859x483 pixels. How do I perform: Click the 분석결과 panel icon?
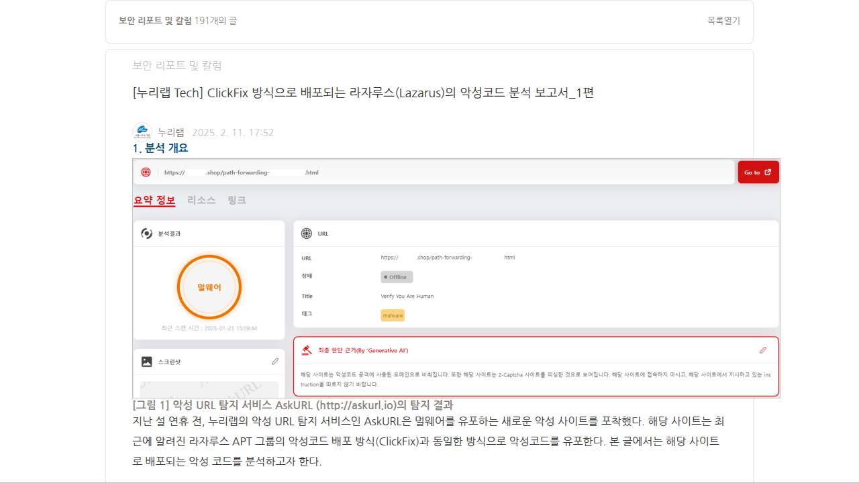146,233
